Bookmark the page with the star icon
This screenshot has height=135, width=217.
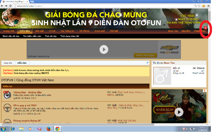click(199, 6)
